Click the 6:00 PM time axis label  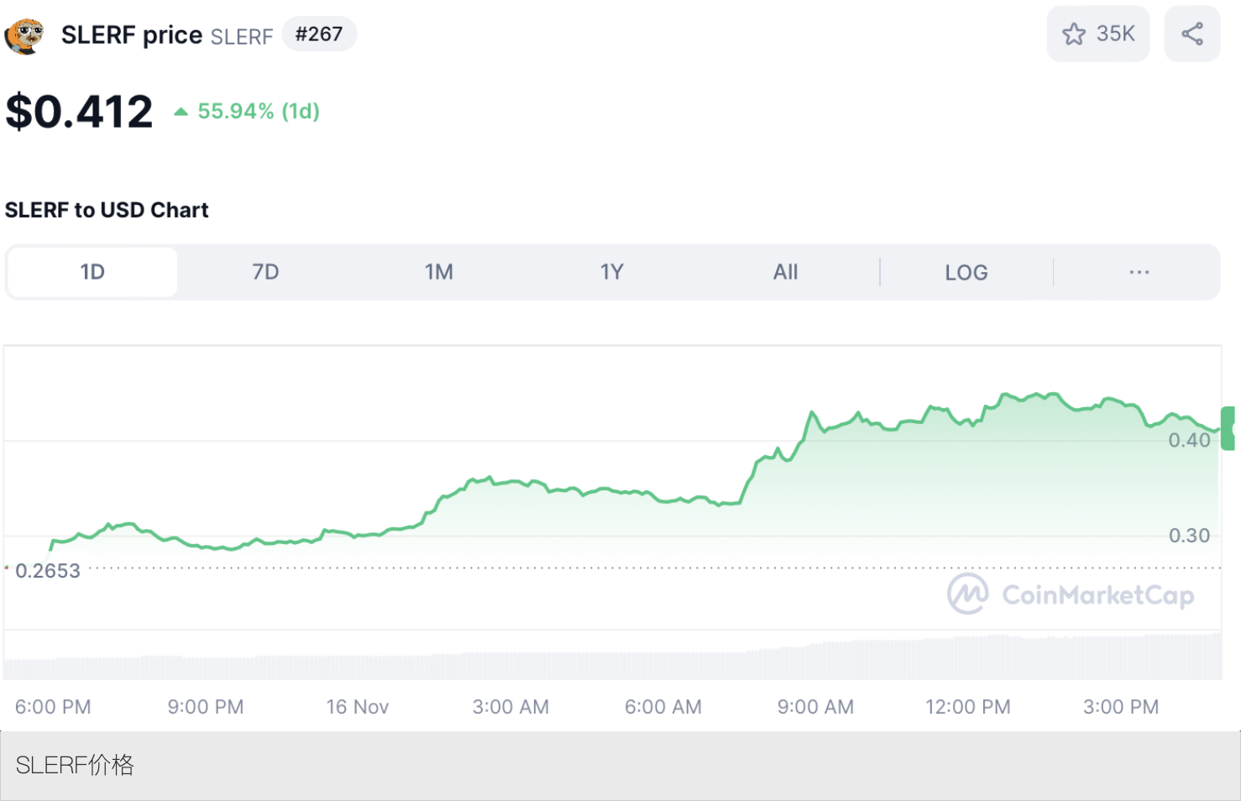click(53, 707)
